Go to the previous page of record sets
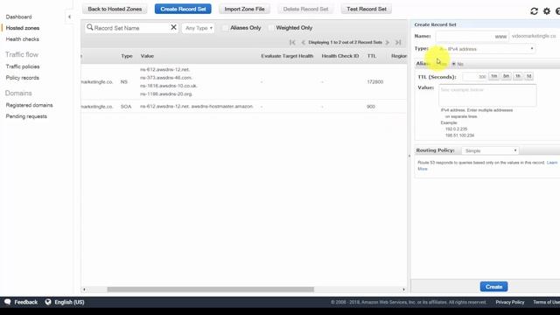 [x=303, y=42]
